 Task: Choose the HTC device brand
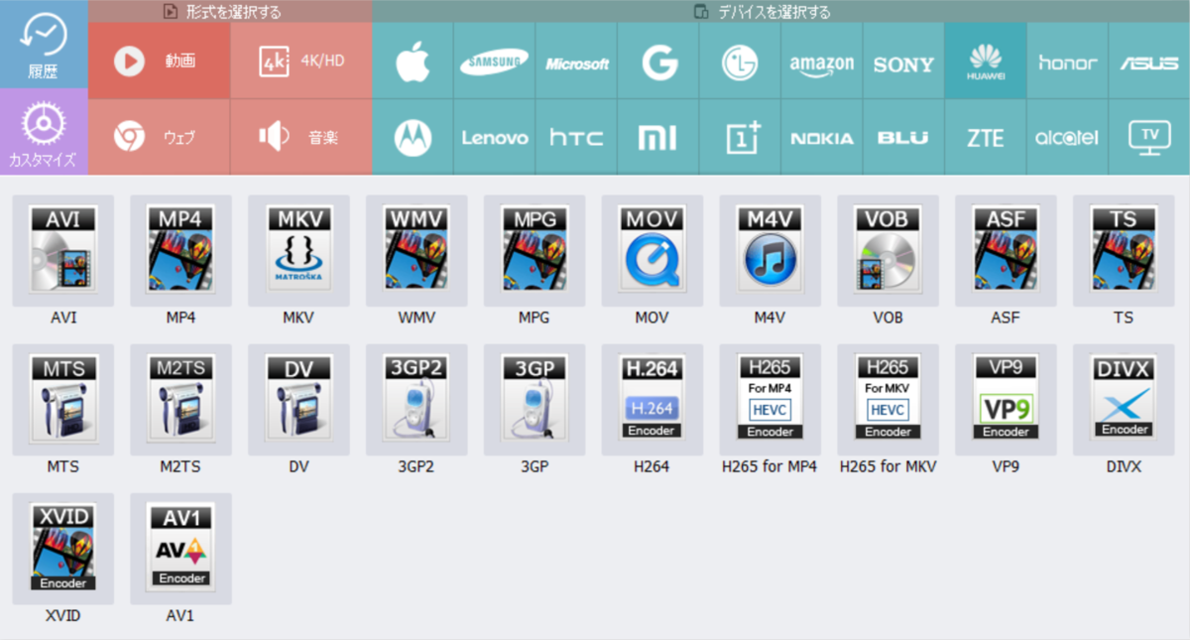(x=576, y=137)
